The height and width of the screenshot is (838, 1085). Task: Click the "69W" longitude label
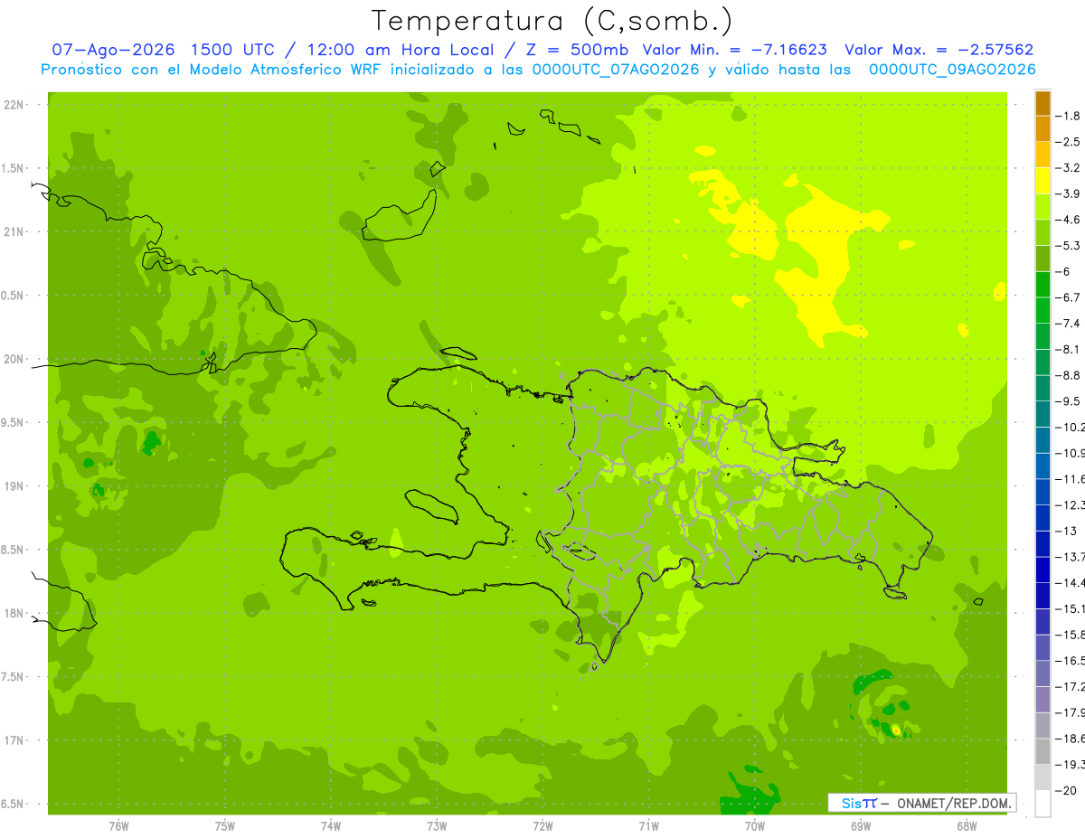(861, 825)
